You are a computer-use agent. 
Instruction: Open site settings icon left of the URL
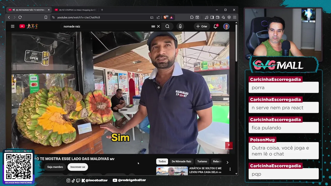53,17
